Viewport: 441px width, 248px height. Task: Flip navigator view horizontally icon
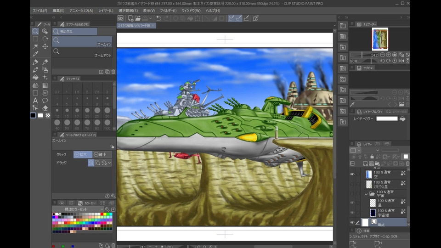401,61
